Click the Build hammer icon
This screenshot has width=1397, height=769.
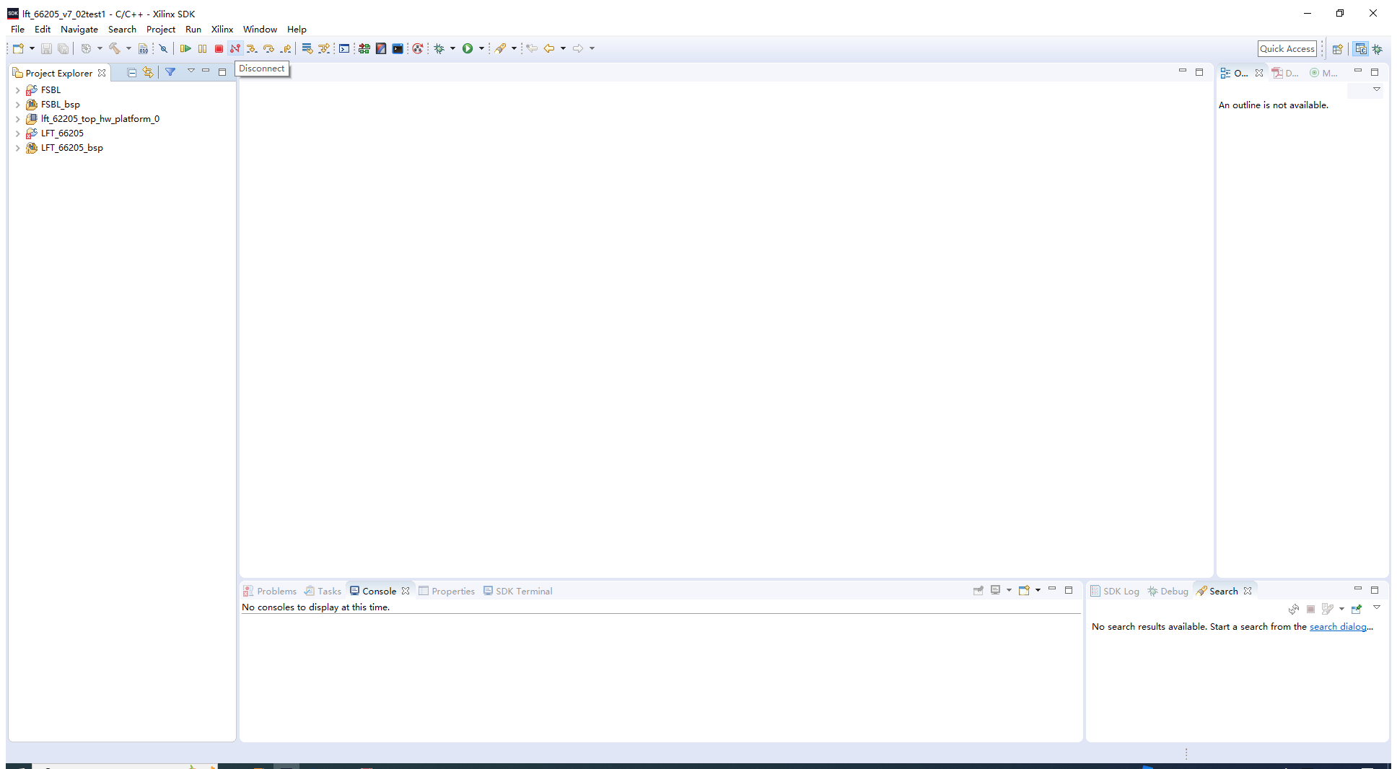click(115, 48)
